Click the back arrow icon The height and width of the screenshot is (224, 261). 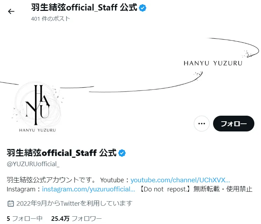(11, 11)
